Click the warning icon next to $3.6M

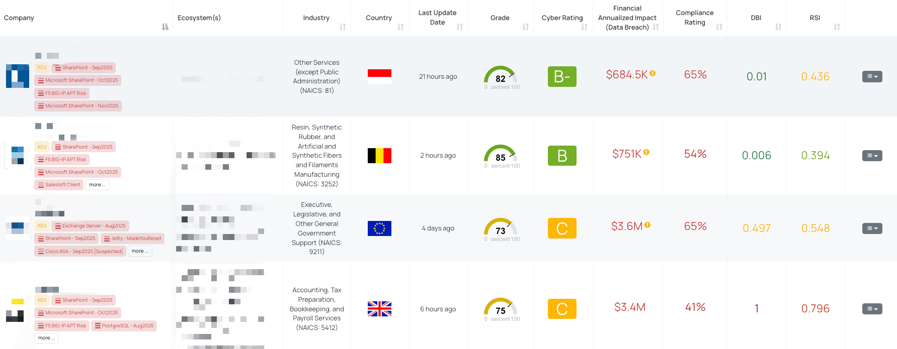[x=647, y=225]
